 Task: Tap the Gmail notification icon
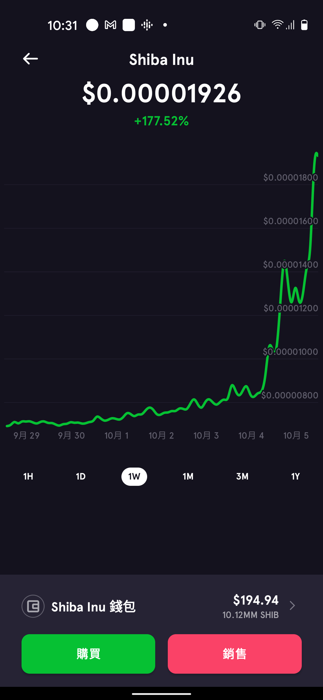(110, 25)
